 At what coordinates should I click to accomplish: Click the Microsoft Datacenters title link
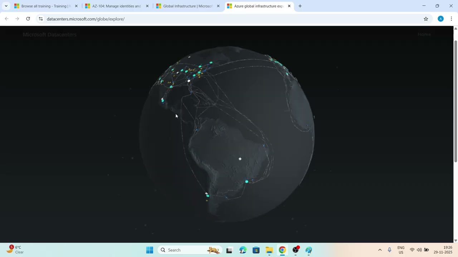click(x=50, y=35)
